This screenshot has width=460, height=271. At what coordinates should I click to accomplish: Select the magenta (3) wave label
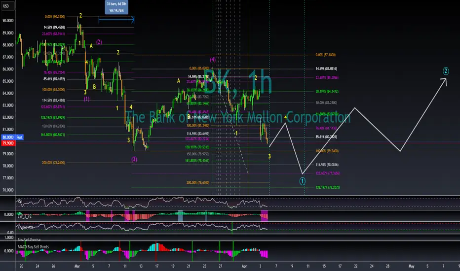pos(134,159)
